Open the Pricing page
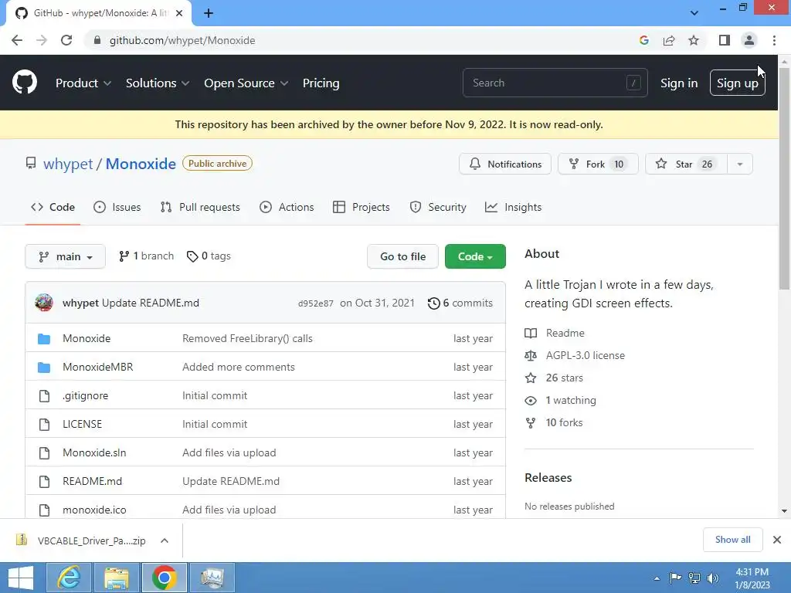 321,83
